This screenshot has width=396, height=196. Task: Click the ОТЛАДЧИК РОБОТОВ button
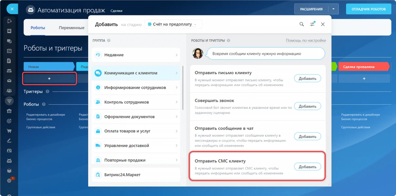click(x=368, y=9)
